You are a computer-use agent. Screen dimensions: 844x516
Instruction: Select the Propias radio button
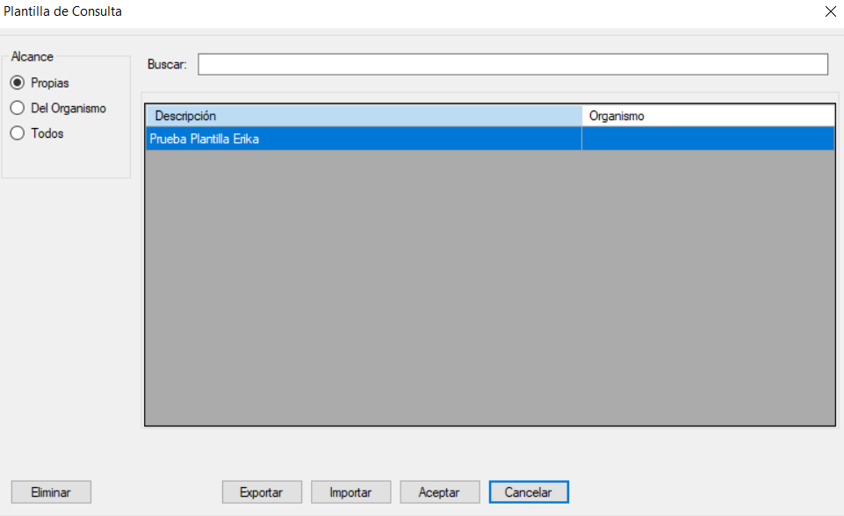click(x=17, y=83)
